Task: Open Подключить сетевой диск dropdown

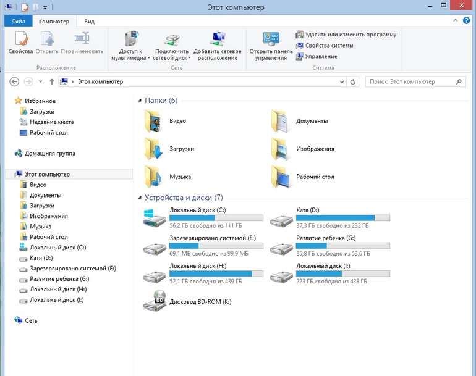Action: [x=172, y=46]
